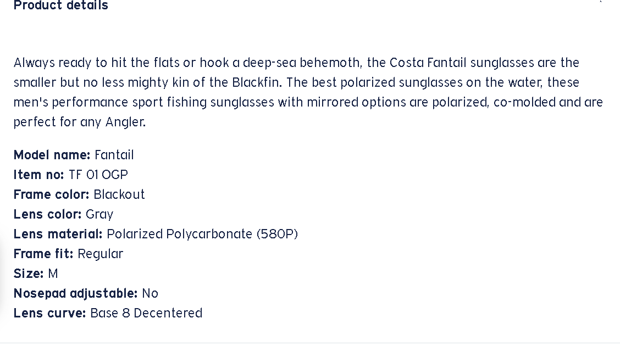Click the "Size:" label
This screenshot has width=620, height=346.
[29, 274]
